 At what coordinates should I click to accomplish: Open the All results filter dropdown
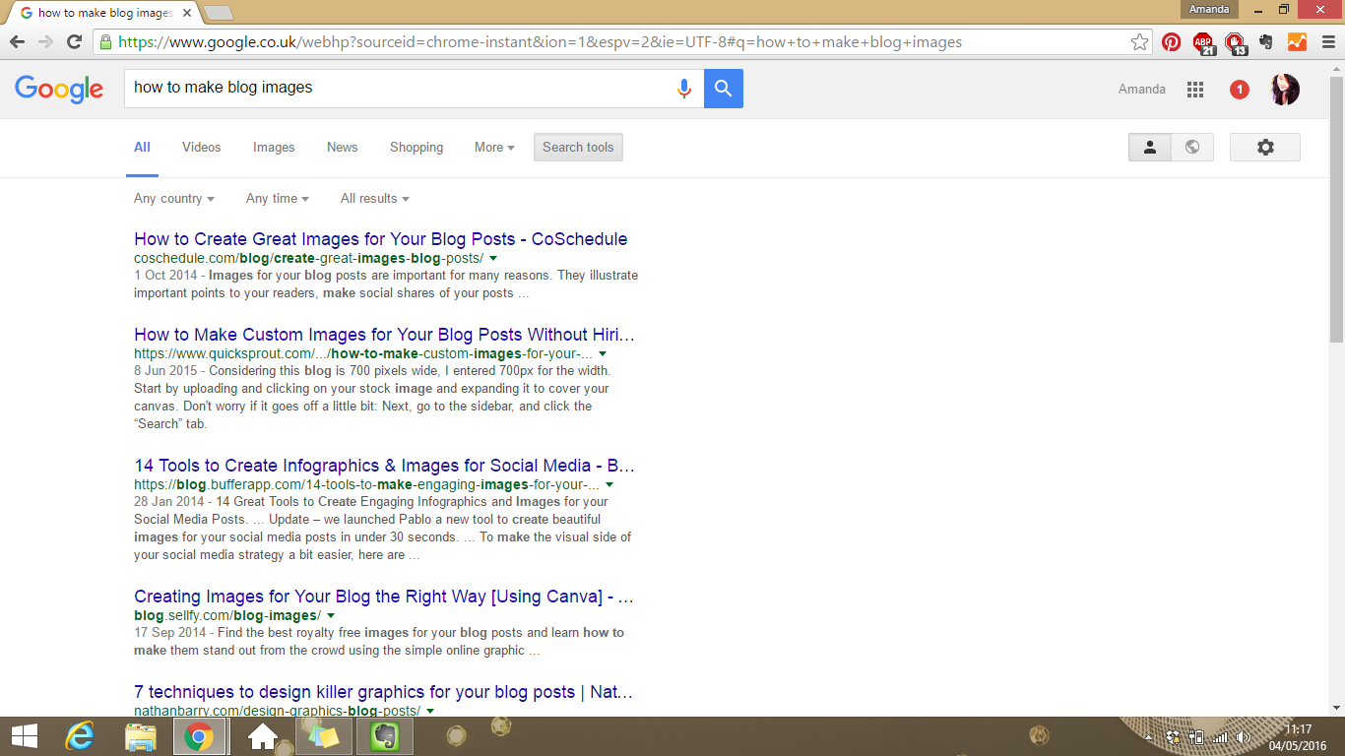[375, 199]
